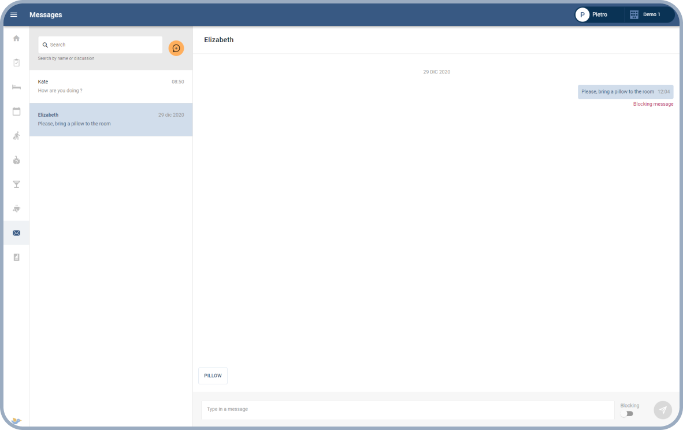Open the reports chart sidebar icon
Screen dimensions: 683x430
click(x=16, y=257)
